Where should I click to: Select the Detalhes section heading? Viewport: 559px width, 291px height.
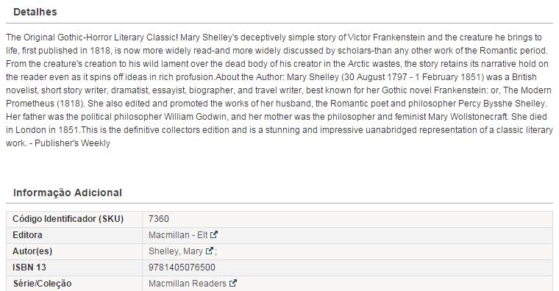(x=35, y=12)
